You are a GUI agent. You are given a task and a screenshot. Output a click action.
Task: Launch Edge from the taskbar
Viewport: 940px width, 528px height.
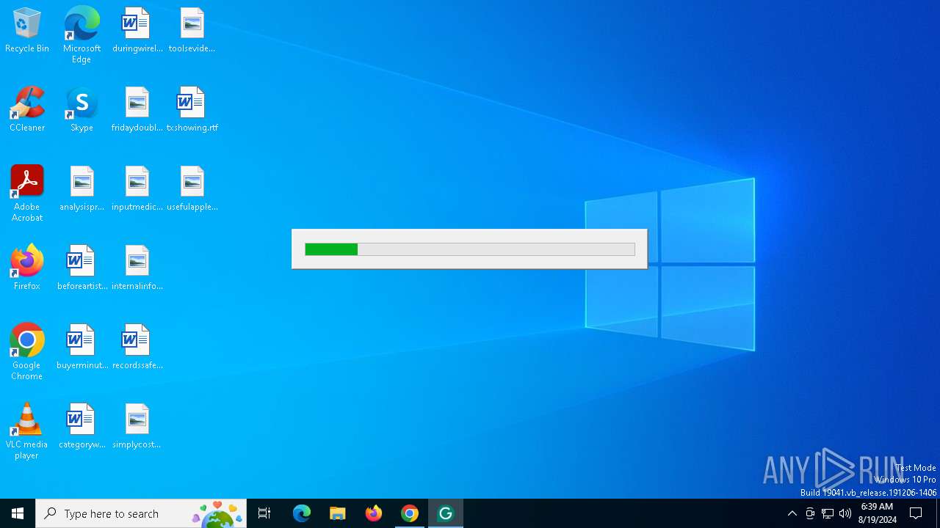[302, 513]
